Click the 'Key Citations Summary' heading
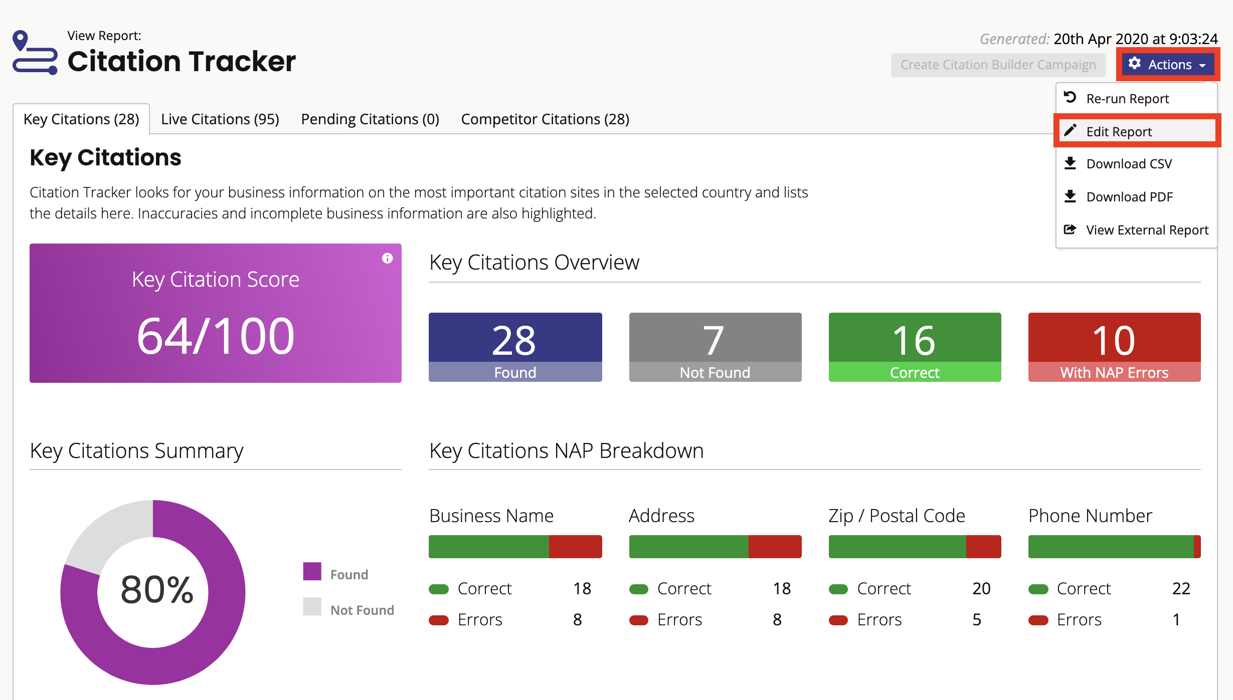The height and width of the screenshot is (700, 1233). pos(136,451)
